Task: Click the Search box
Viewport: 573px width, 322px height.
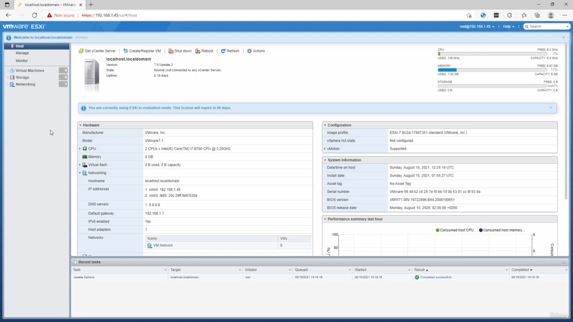Action: (547, 26)
